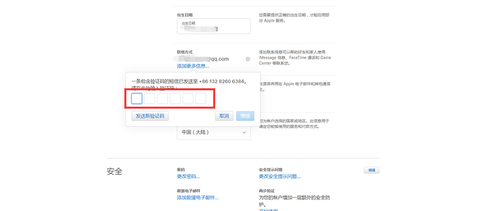Click the sixth verification code digit box
496x211 pixels.
pyautogui.click(x=200, y=99)
